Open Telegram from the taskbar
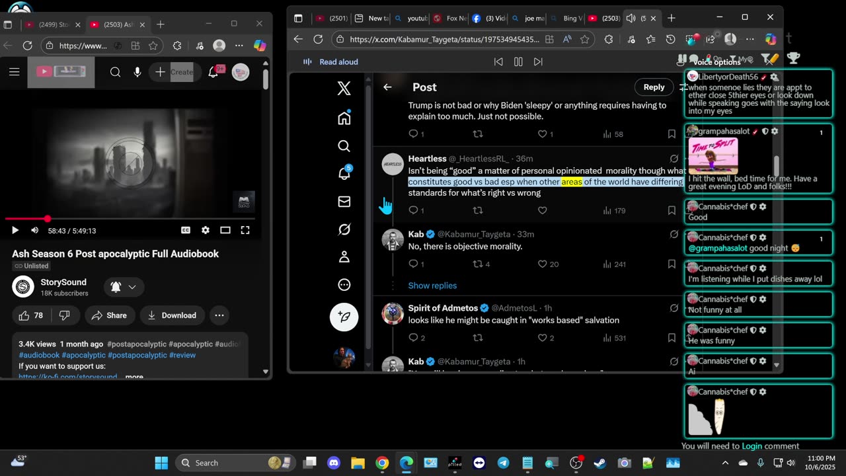 click(503, 463)
